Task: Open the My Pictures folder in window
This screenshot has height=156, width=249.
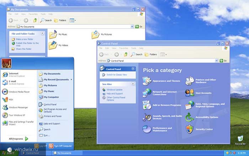Action: click(x=102, y=34)
